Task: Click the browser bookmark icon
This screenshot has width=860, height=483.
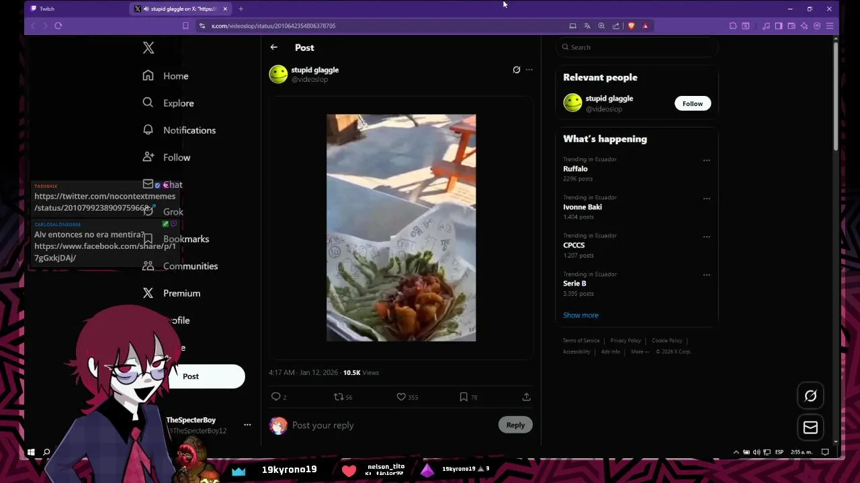Action: [x=185, y=25]
